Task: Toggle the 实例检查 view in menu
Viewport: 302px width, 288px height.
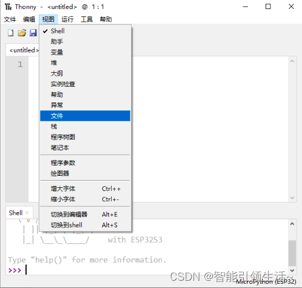Action: [85, 84]
